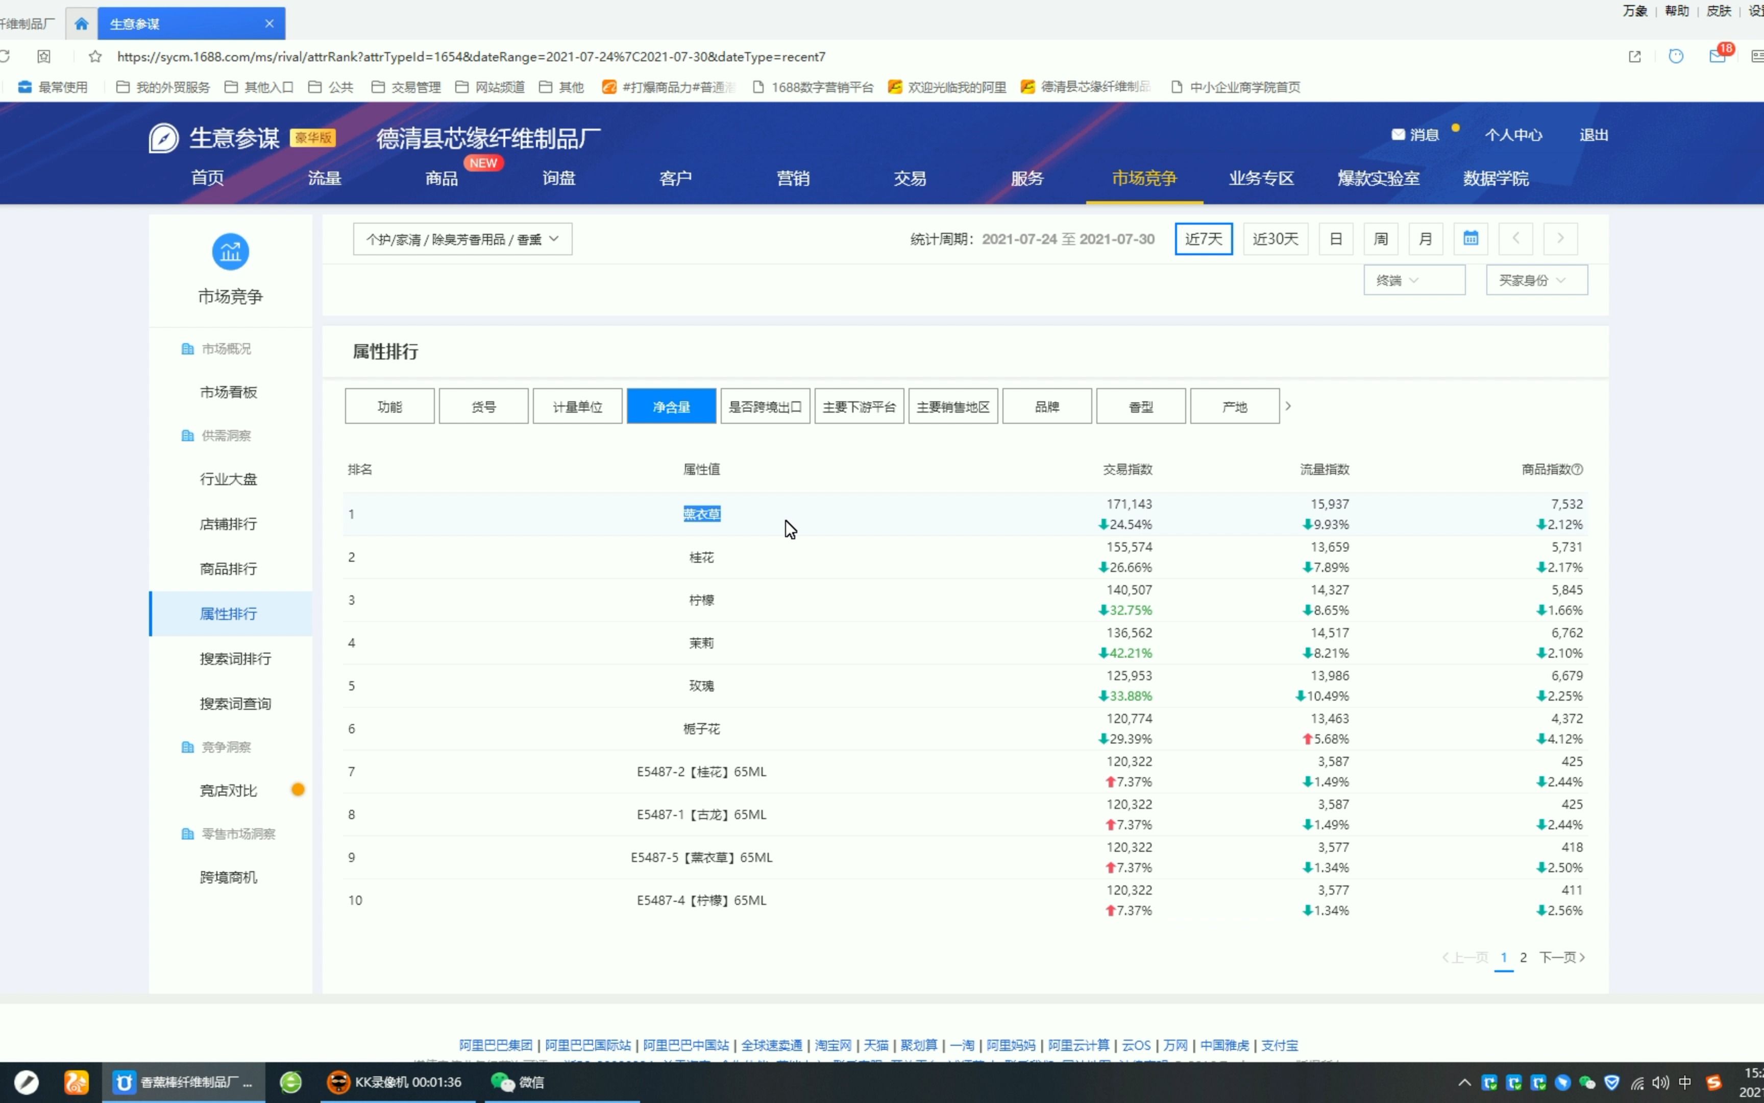Screen dimensions: 1764x1103
Task: Click the browser home tab icon
Action: 82,23
